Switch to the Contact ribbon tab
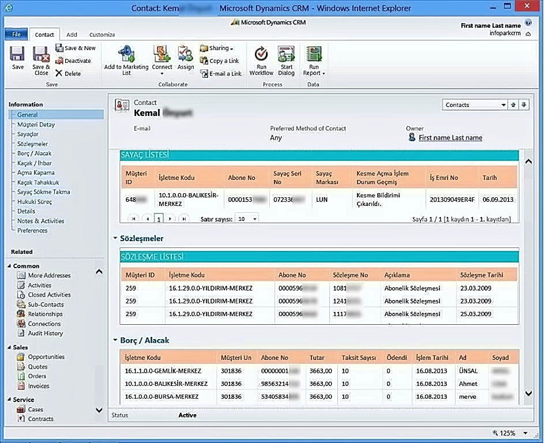 coord(44,35)
